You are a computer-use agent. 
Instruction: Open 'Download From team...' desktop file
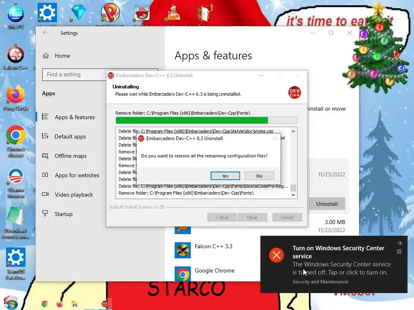[x=16, y=223]
